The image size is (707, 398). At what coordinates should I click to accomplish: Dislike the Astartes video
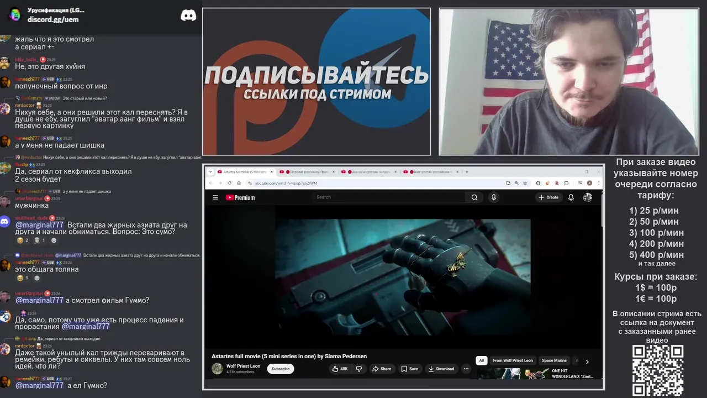tap(358, 369)
